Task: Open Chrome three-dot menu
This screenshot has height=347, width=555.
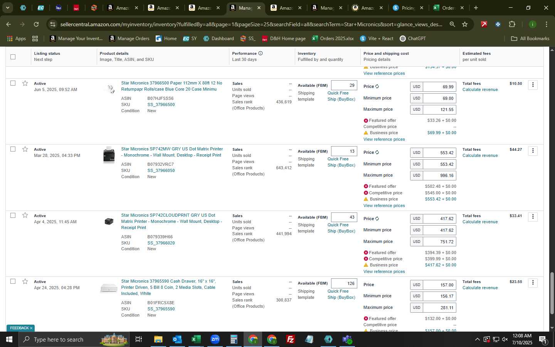Action: pyautogui.click(x=546, y=24)
